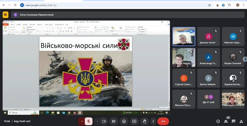Open the Chrome three-dot menu
This screenshot has width=247, height=126.
[x=243, y=5]
